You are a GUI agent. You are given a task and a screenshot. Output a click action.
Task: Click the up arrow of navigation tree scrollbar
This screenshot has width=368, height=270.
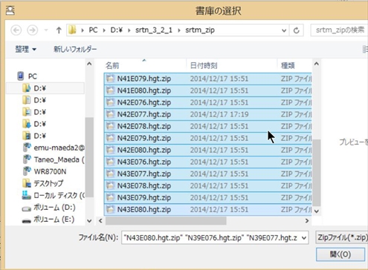(x=89, y=64)
